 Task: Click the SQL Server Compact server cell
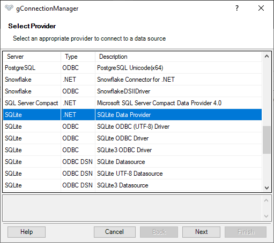point(32,103)
